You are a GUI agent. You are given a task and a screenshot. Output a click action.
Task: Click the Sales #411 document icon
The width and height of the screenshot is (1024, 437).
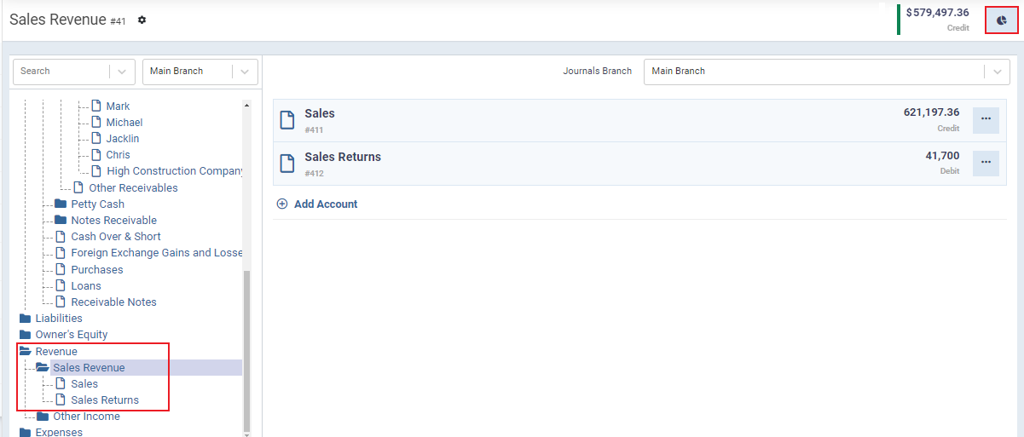click(x=287, y=120)
